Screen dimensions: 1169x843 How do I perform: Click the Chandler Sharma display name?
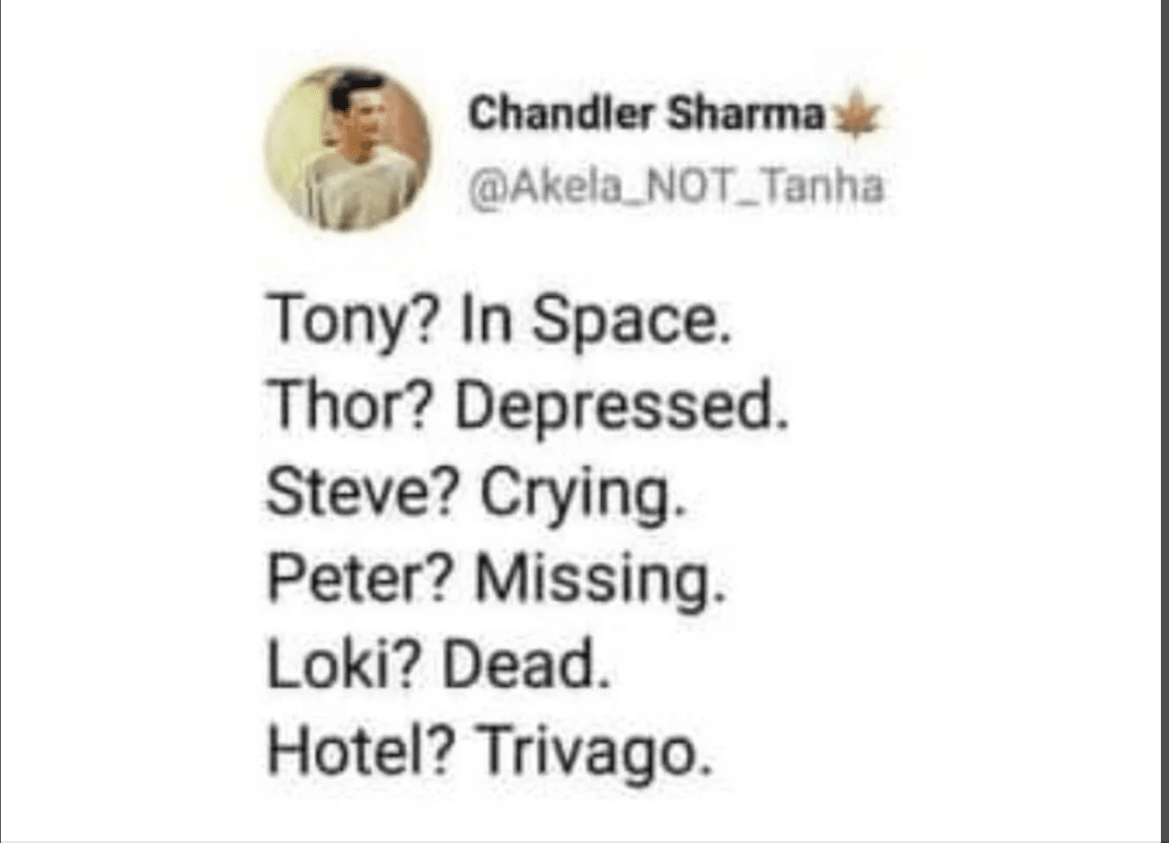[647, 115]
